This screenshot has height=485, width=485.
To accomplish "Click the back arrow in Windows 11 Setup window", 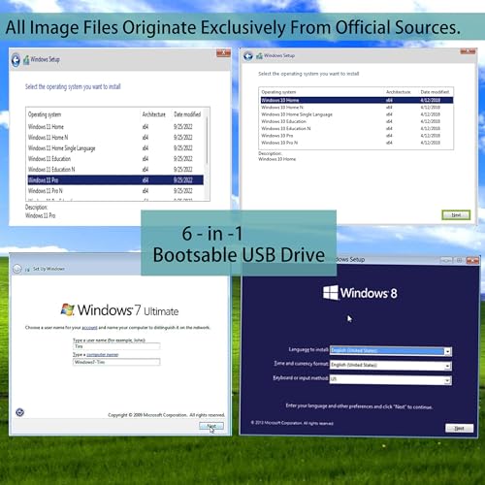I will tap(16, 60).
